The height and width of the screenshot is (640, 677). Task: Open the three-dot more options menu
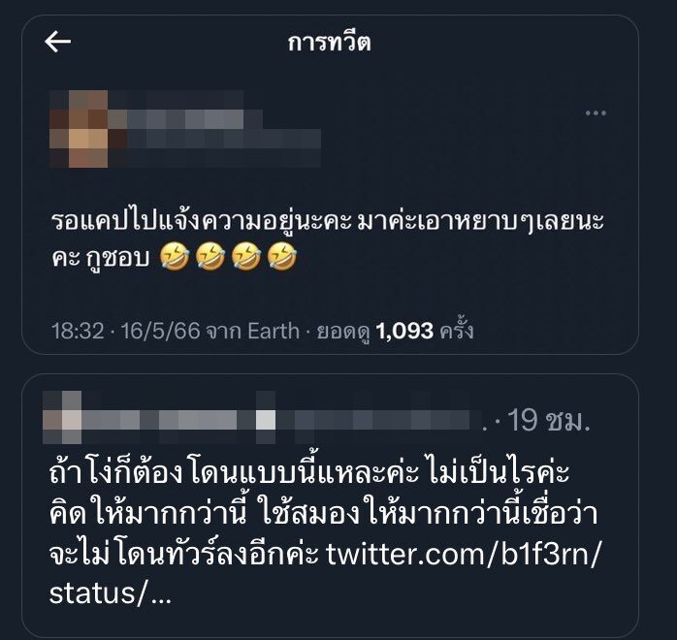point(596,113)
